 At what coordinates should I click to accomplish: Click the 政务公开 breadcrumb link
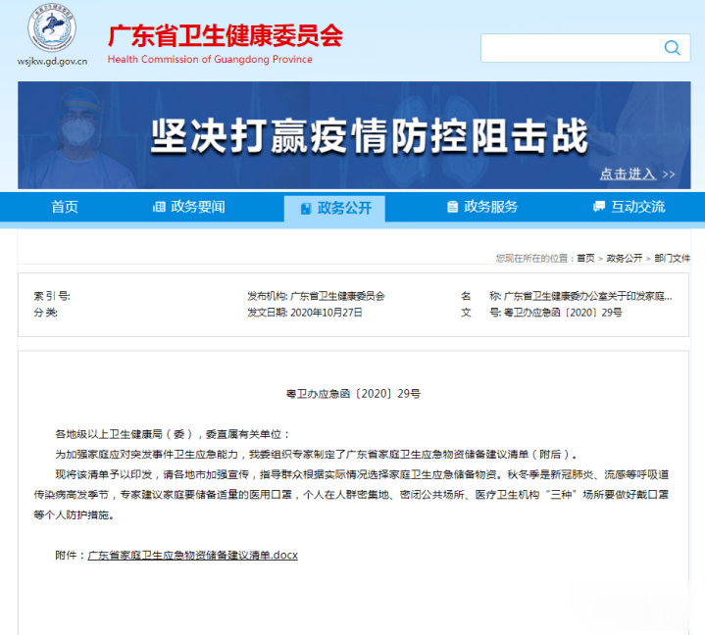pos(625,258)
